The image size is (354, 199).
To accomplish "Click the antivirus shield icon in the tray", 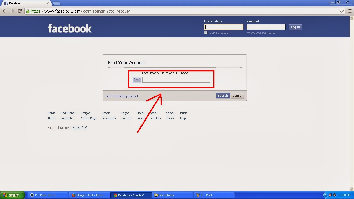I will 330,195.
